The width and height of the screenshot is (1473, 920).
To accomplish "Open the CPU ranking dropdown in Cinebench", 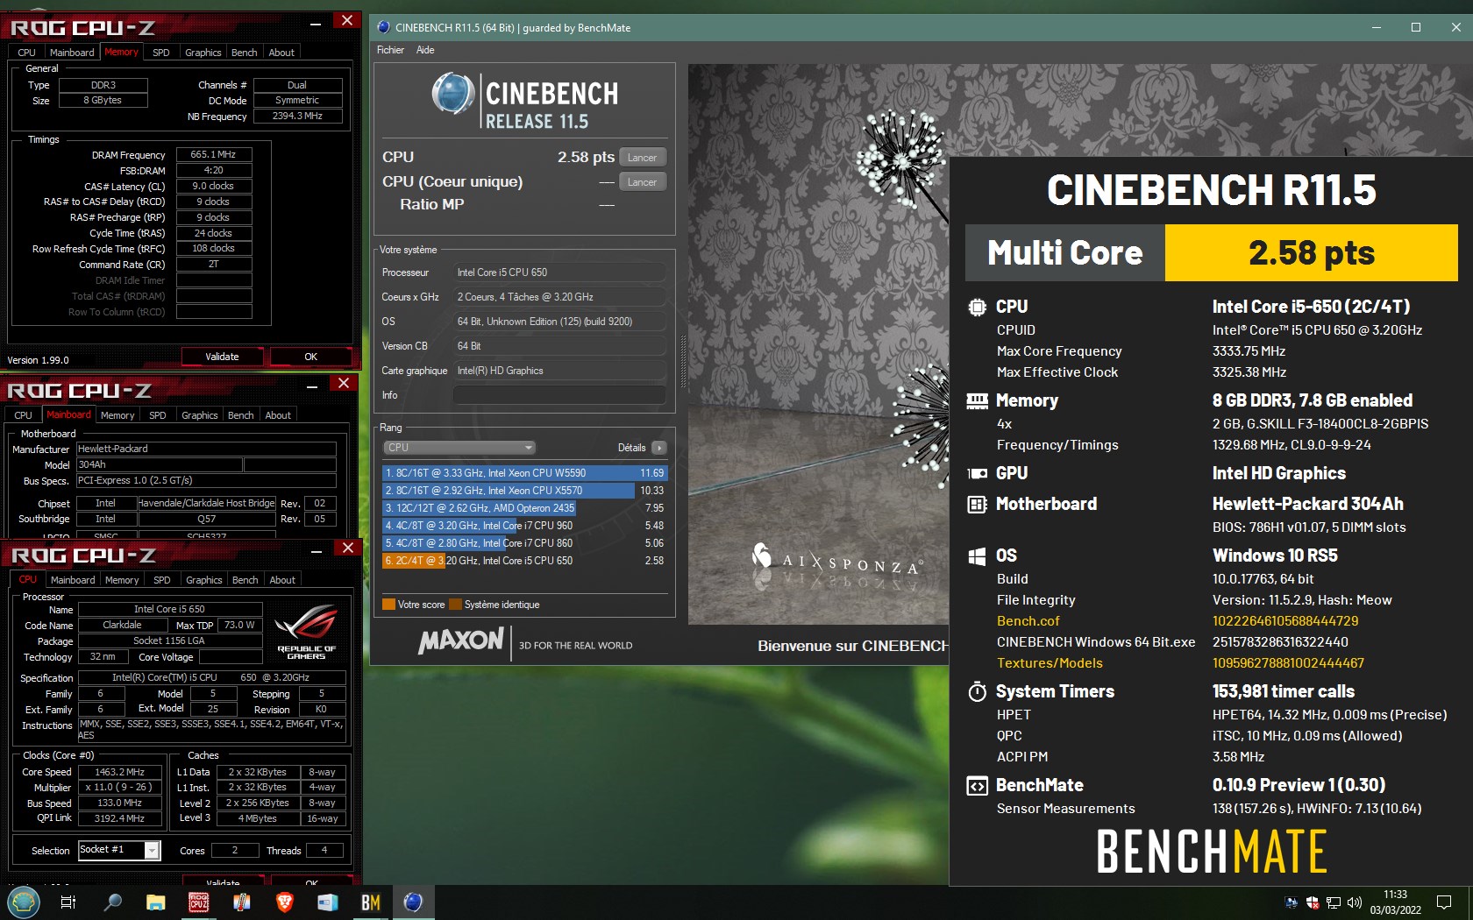I will 459,448.
